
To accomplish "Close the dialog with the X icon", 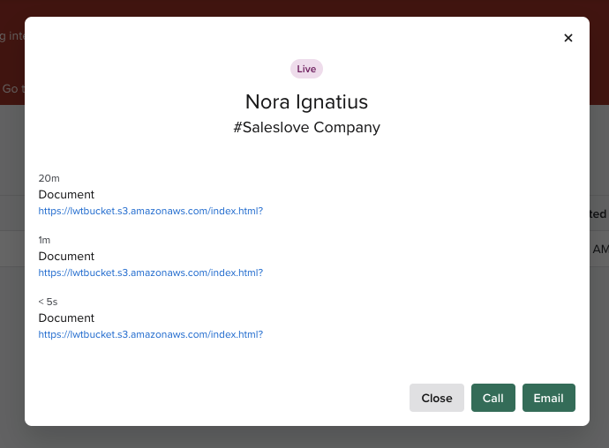I will tap(568, 38).
